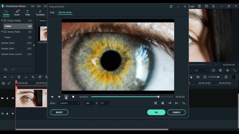Select the zoom out pan mode icon
The width and height of the screenshot is (239, 134).
tap(163, 103)
